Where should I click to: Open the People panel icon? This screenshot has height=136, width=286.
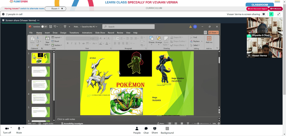137,129
